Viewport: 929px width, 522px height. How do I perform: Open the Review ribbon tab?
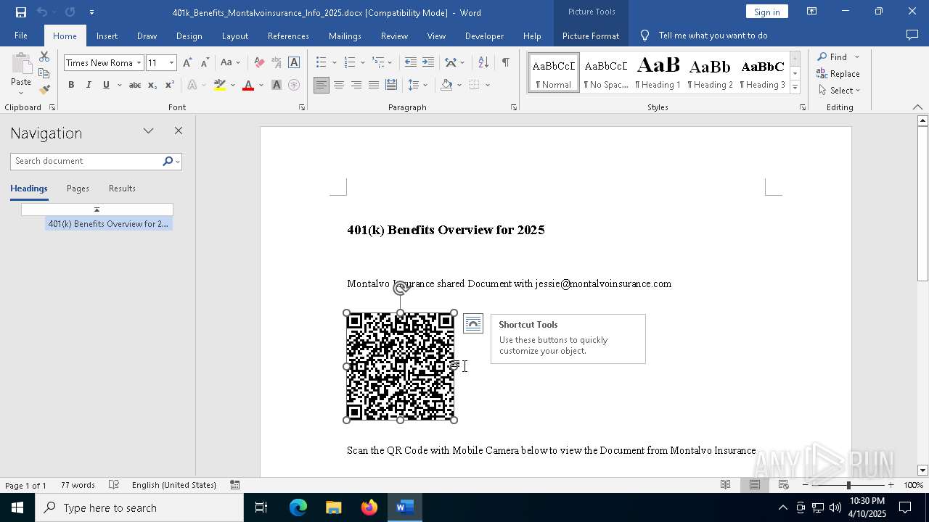[394, 36]
